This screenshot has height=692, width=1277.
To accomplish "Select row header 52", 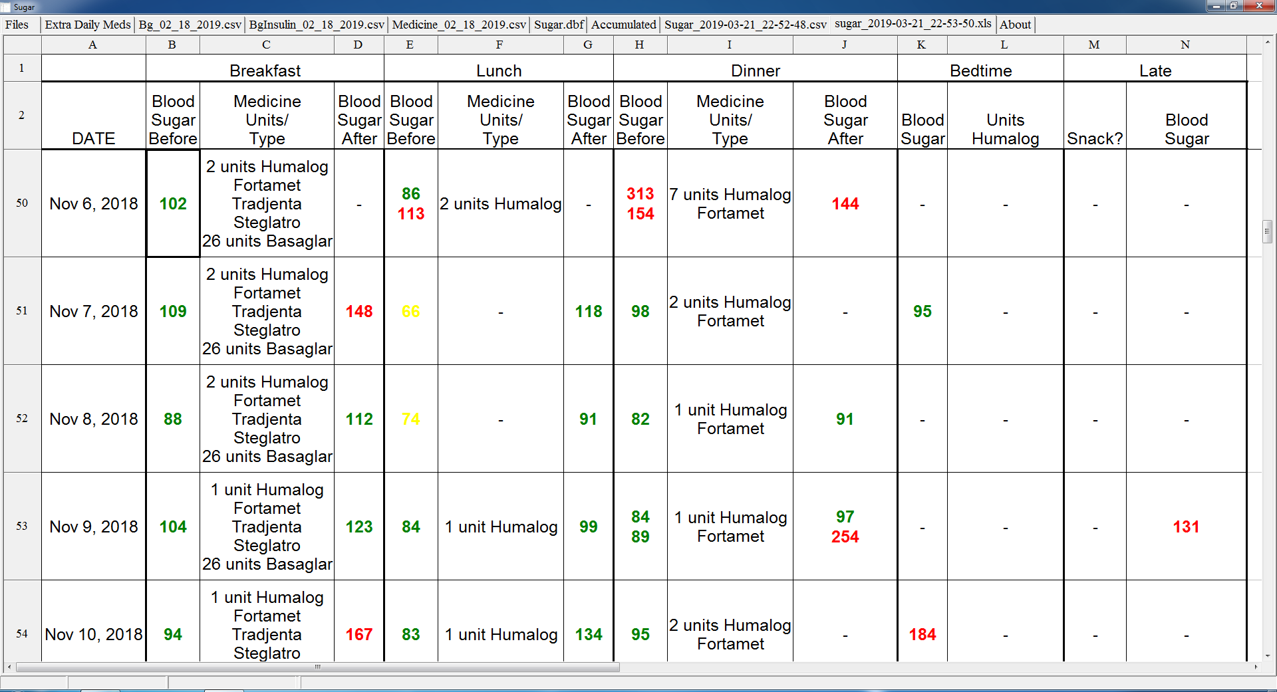I will [22, 419].
